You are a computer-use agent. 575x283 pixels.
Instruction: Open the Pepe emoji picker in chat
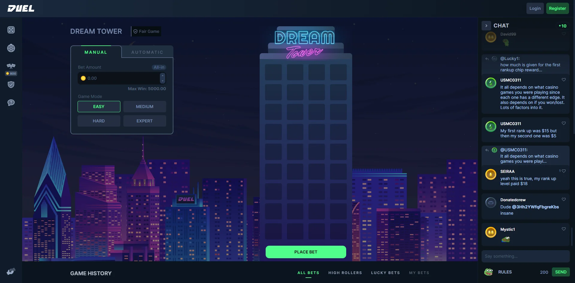click(x=489, y=272)
